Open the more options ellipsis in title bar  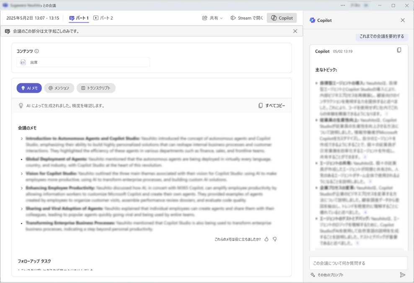click(343, 5)
